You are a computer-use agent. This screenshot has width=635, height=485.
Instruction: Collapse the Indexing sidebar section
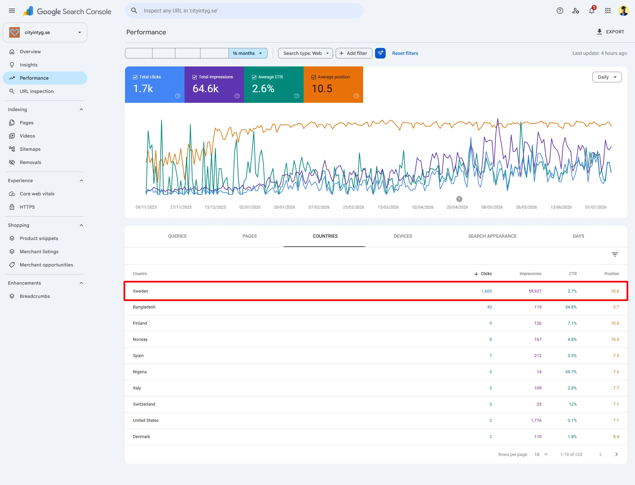[81, 109]
